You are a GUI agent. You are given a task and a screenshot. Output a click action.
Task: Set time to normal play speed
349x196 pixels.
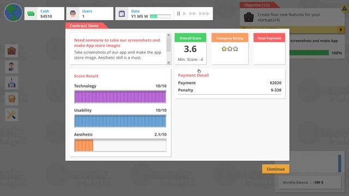click(x=184, y=14)
